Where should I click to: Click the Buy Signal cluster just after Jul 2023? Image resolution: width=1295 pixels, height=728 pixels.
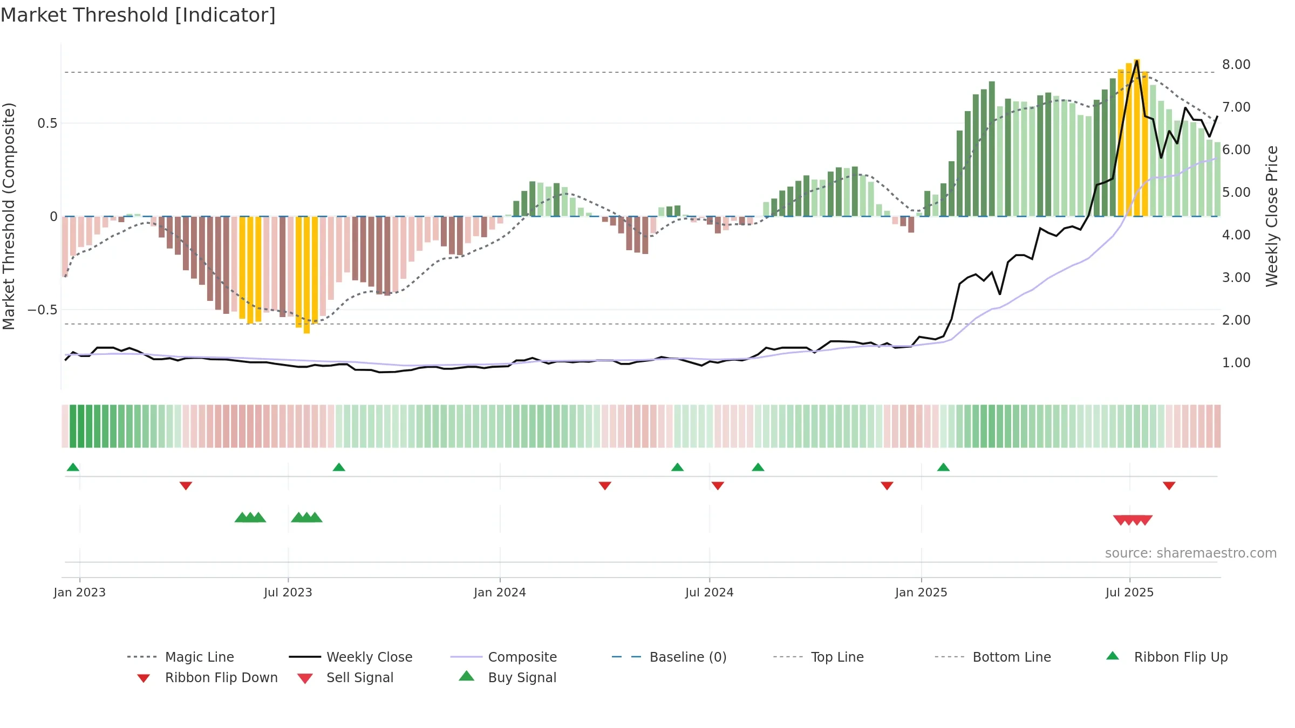[306, 518]
